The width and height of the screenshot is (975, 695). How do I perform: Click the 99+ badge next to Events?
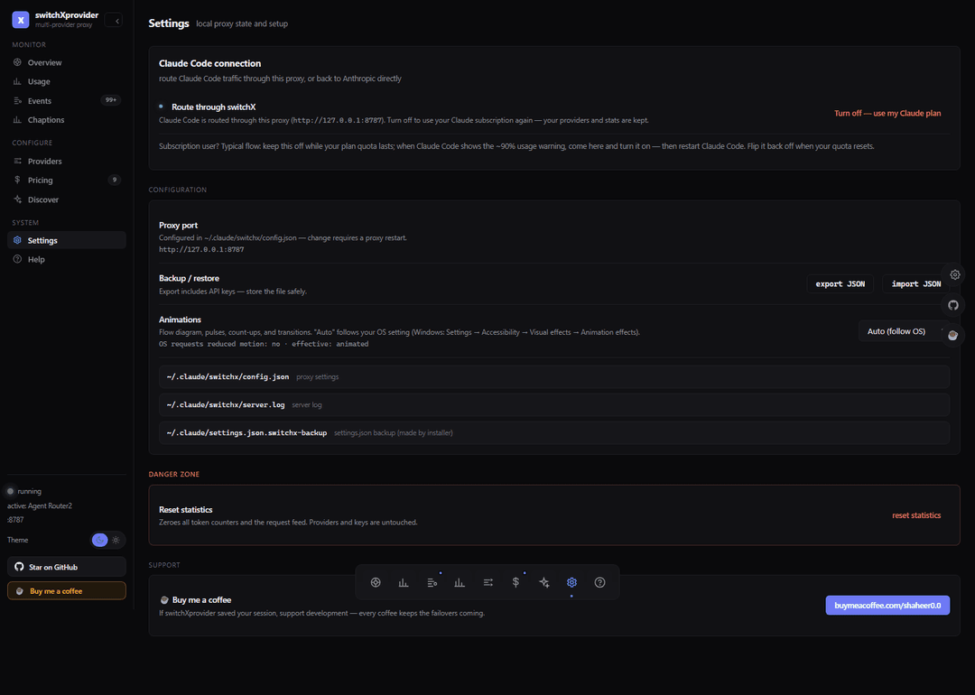pos(111,100)
